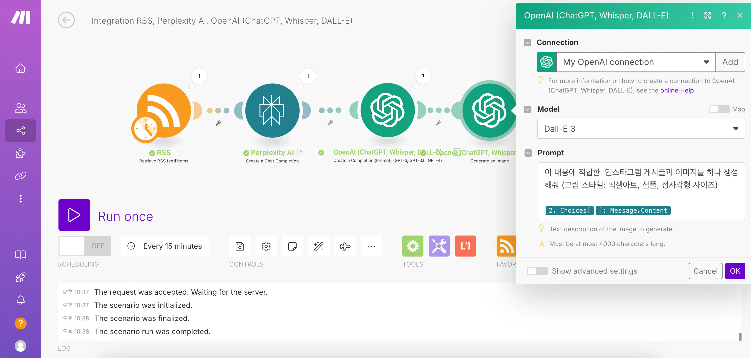Open module help question mark

click(x=724, y=16)
